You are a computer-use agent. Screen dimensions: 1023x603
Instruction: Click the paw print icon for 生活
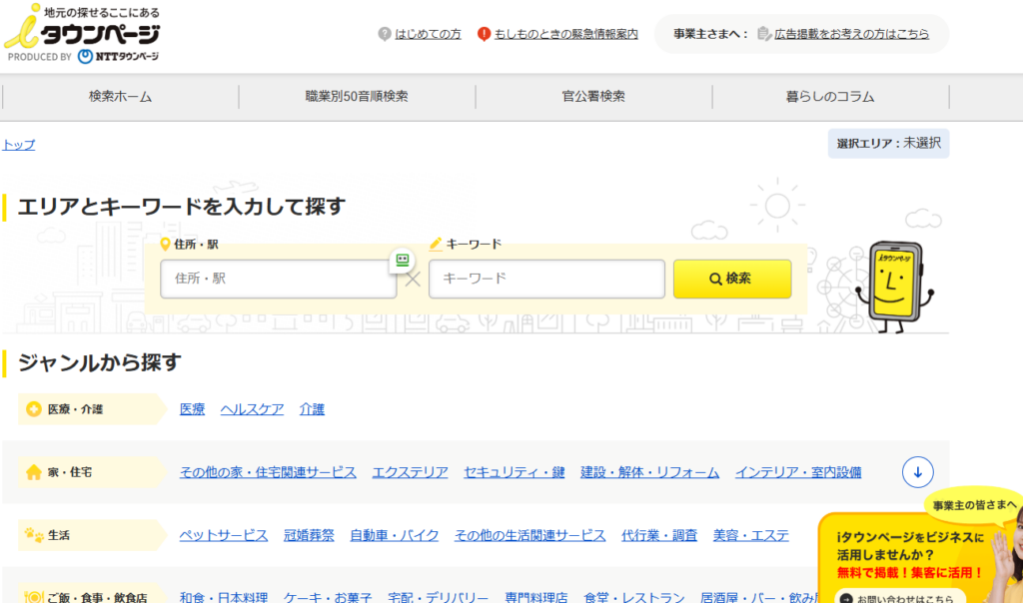pos(34,535)
